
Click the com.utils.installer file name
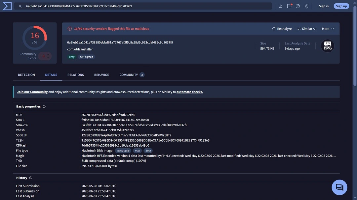(x=80, y=49)
